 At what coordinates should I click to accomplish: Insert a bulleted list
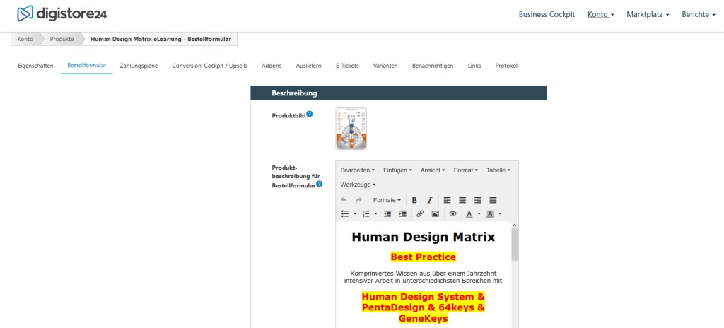(x=345, y=213)
